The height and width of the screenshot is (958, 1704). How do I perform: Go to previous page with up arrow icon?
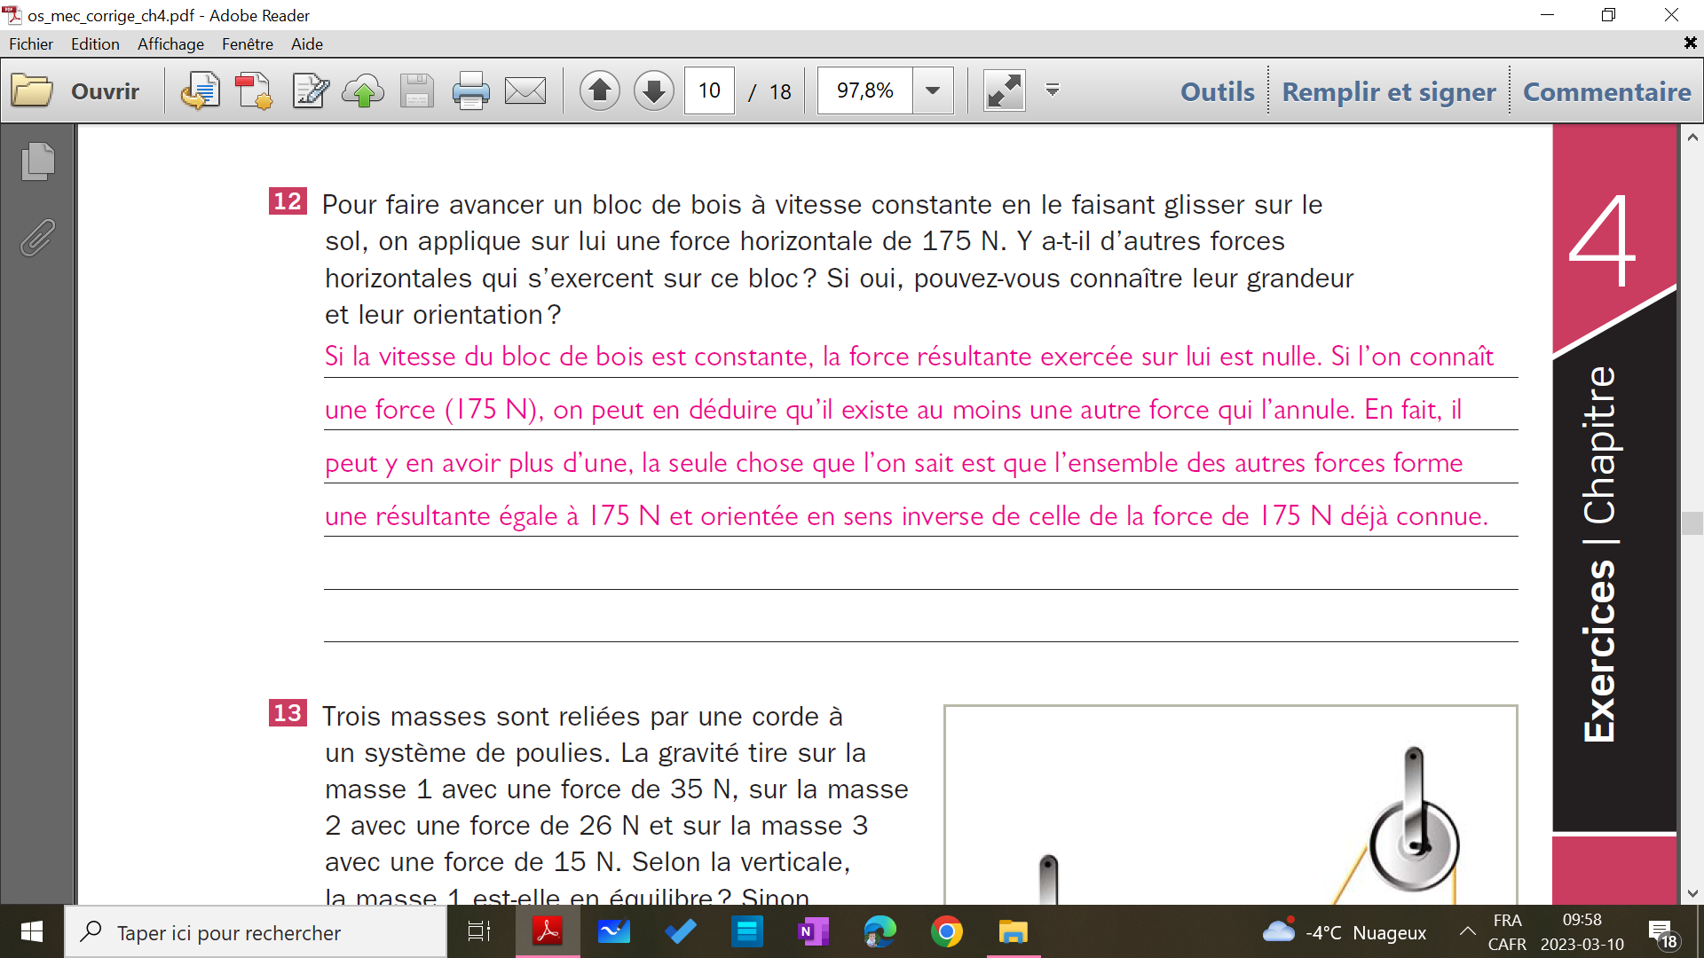(x=599, y=90)
